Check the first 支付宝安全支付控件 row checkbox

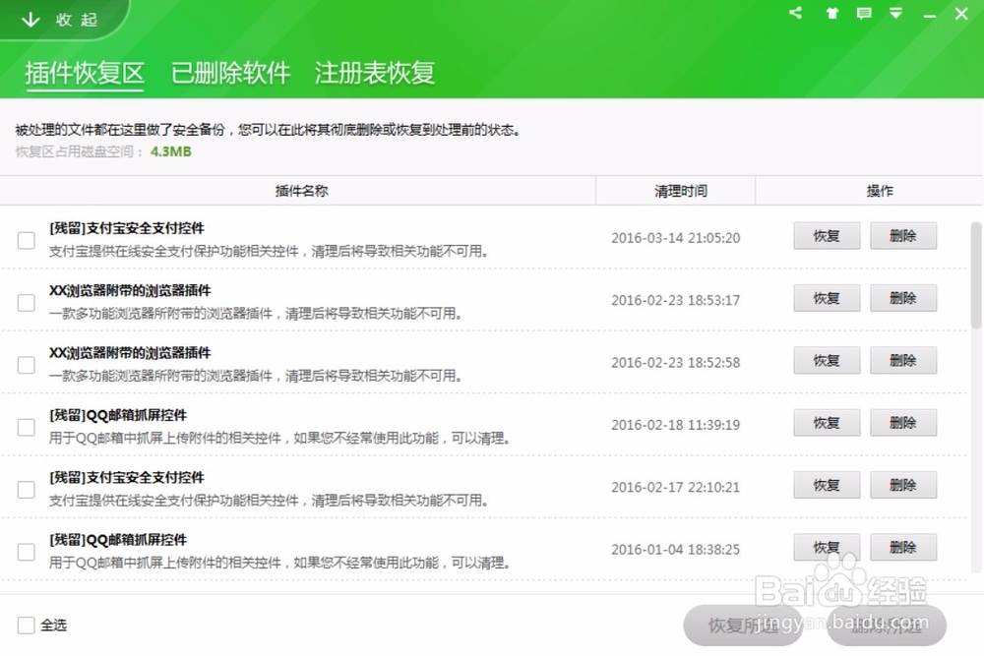coord(26,238)
